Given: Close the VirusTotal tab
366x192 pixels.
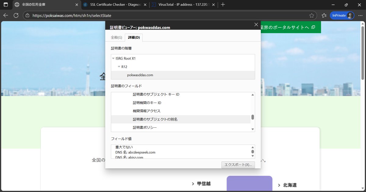Looking at the screenshot, I should (x=214, y=5).
